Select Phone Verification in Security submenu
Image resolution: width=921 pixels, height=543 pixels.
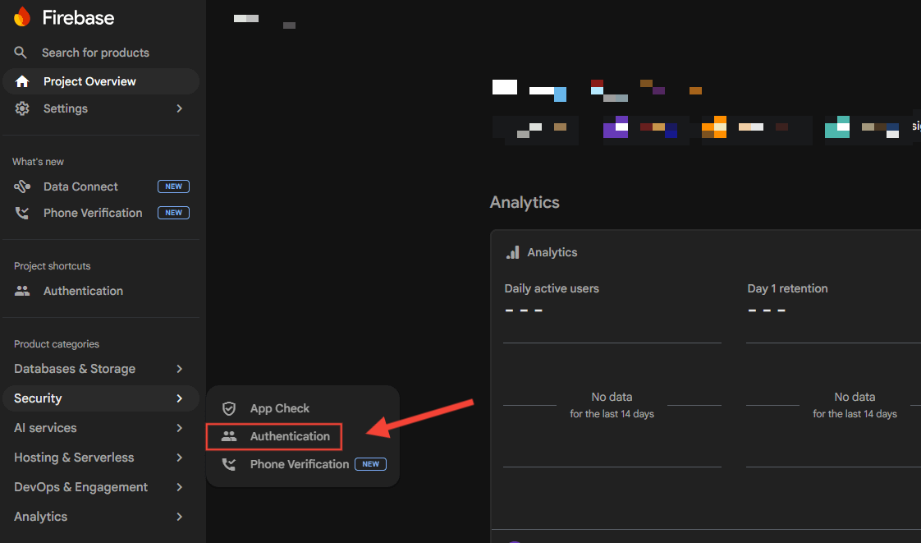point(300,464)
